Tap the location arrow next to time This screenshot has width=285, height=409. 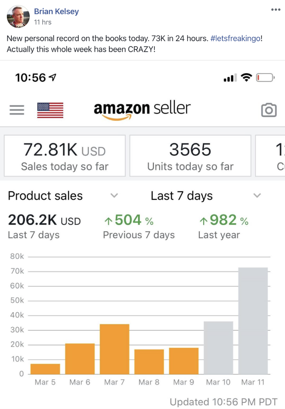(x=52, y=77)
